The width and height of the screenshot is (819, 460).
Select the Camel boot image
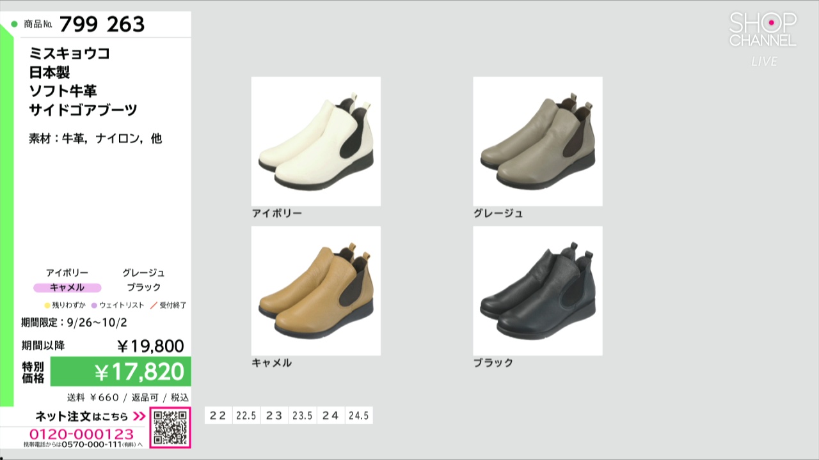click(x=315, y=291)
